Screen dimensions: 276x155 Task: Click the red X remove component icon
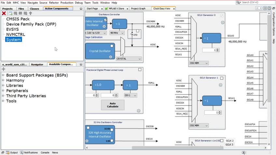[4, 13]
